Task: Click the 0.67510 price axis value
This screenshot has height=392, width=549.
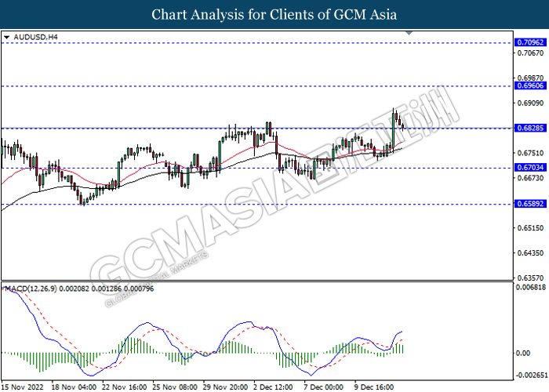Action: coord(530,153)
